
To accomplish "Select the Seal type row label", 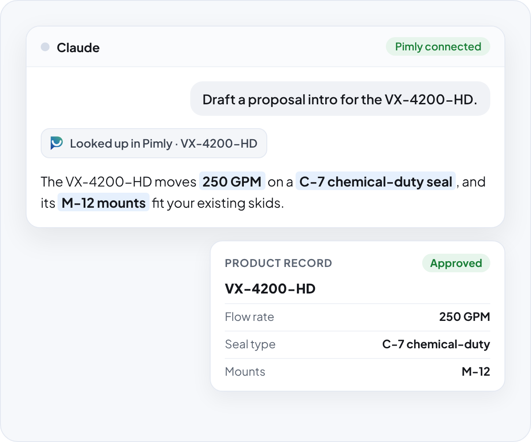I will (x=250, y=344).
